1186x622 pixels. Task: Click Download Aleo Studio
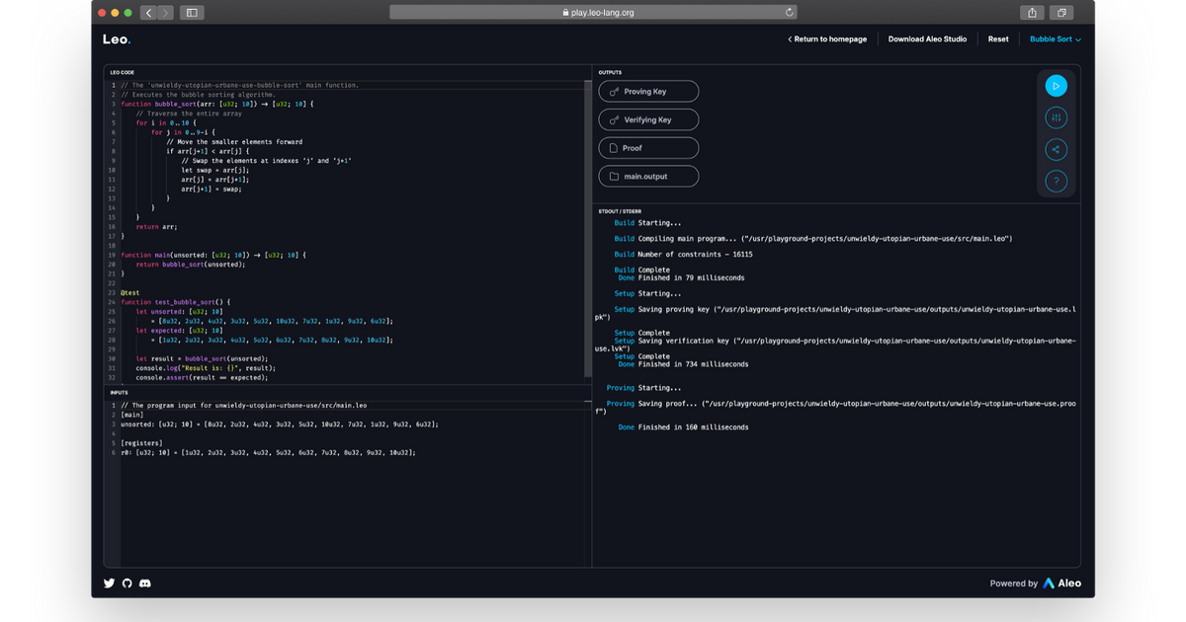coord(927,39)
